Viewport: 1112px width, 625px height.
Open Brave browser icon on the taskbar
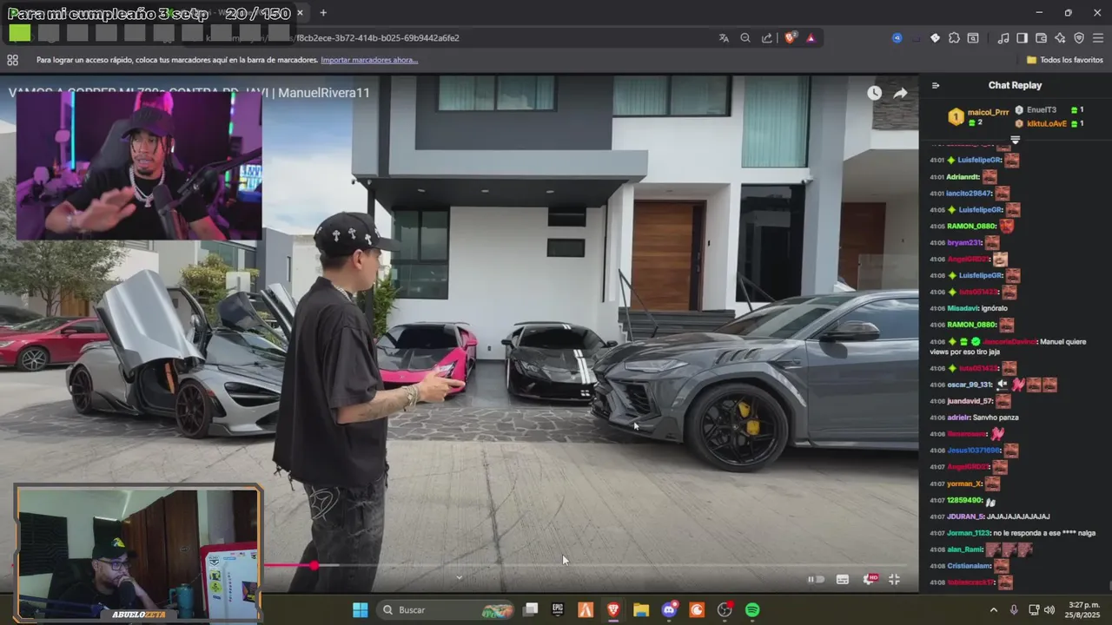pyautogui.click(x=613, y=610)
